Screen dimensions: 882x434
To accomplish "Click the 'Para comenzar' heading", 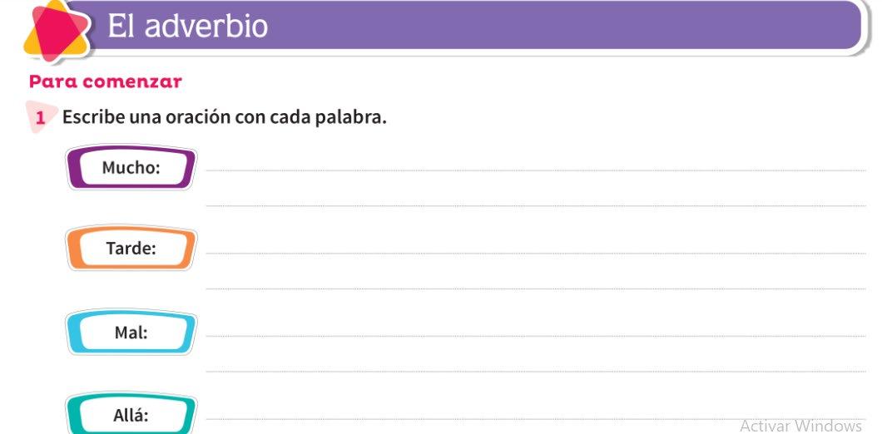I will coord(106,81).
